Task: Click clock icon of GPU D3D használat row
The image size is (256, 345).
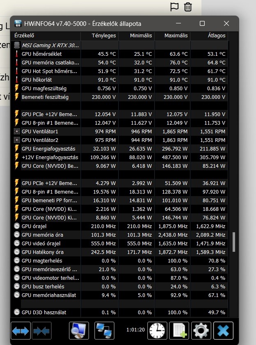Action: click(x=17, y=312)
